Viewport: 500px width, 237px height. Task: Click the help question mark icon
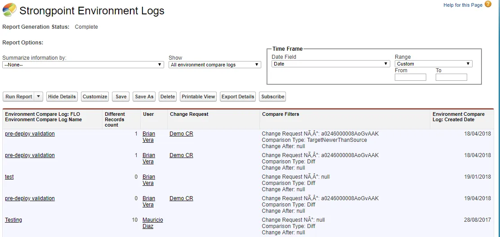point(488,4)
